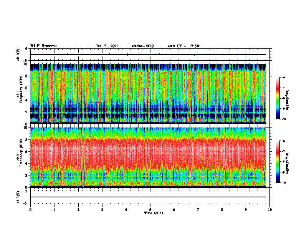This screenshot has height=235, width=304.
Task: Click the 'VLF Spectra' title text
Action: click(x=43, y=46)
